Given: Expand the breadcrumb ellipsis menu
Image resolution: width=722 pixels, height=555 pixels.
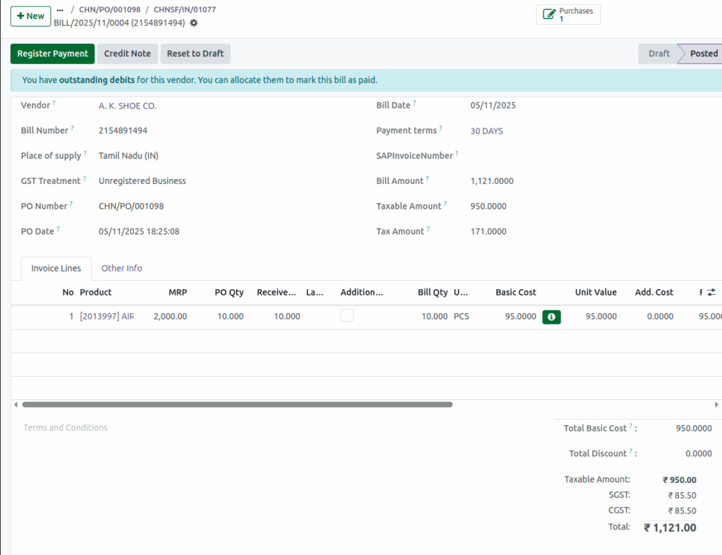Looking at the screenshot, I should tap(60, 10).
